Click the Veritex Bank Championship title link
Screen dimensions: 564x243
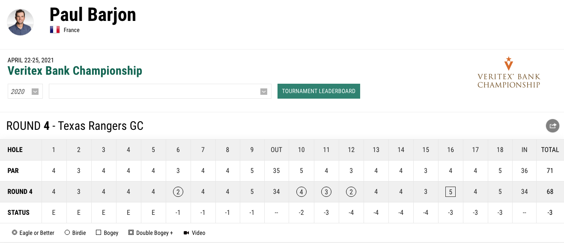[x=75, y=70]
